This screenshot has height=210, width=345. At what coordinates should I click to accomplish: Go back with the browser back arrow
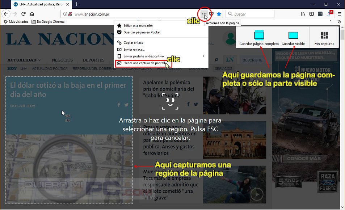pyautogui.click(x=6, y=14)
